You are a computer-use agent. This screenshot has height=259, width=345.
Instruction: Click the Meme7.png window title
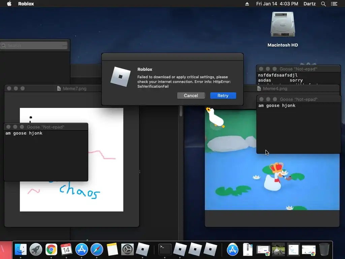click(74, 89)
